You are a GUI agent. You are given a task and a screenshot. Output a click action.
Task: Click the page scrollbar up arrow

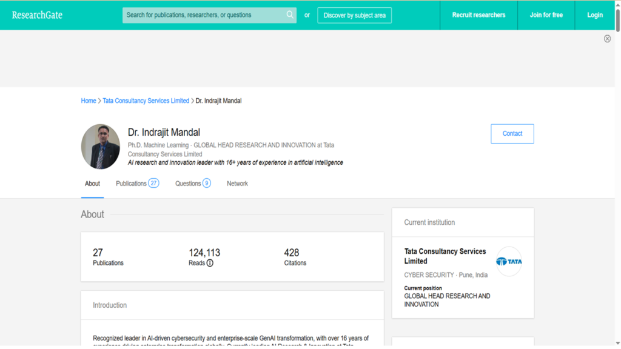(x=617, y=4)
